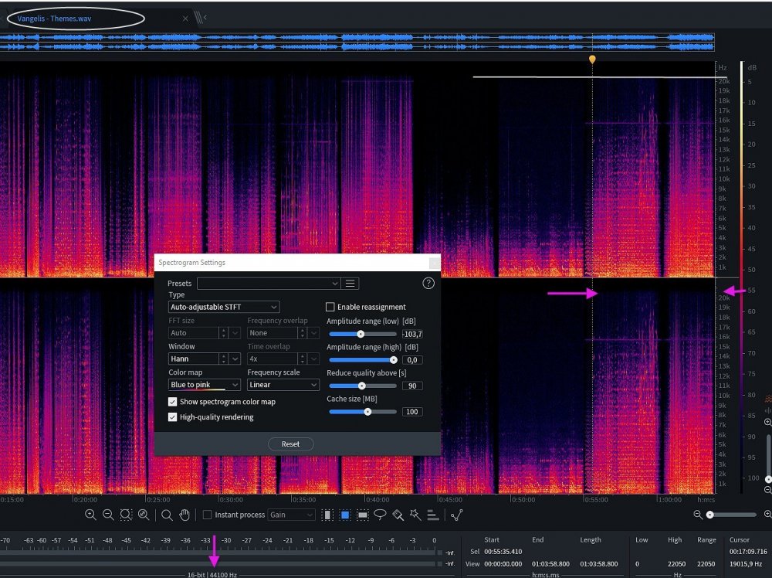Enable the Instant process checkbox
The image size is (772, 578).
tap(207, 515)
